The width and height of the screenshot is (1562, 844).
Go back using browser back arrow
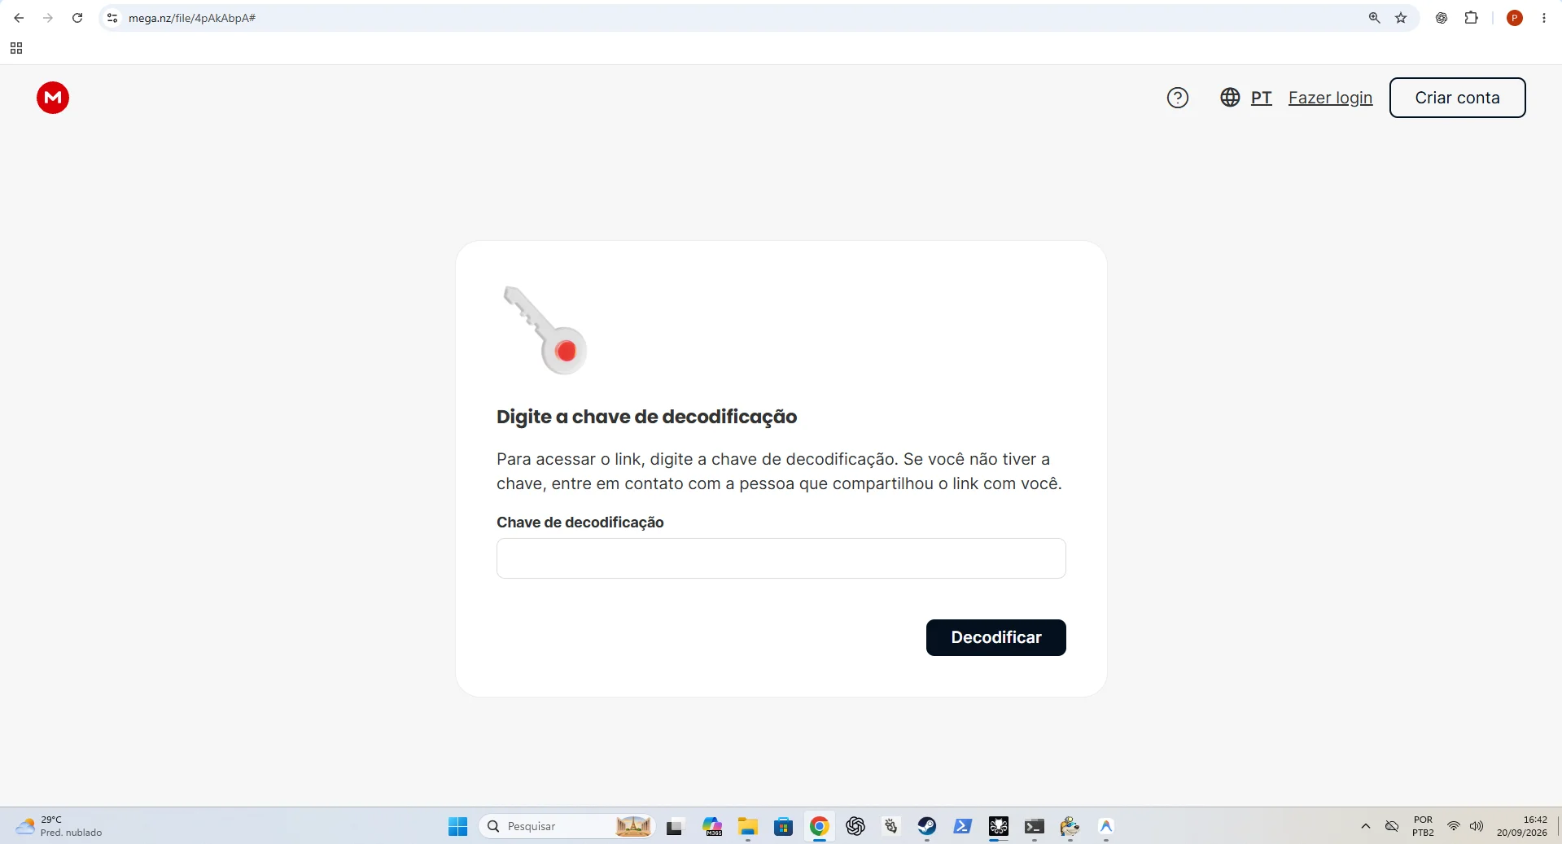19,18
